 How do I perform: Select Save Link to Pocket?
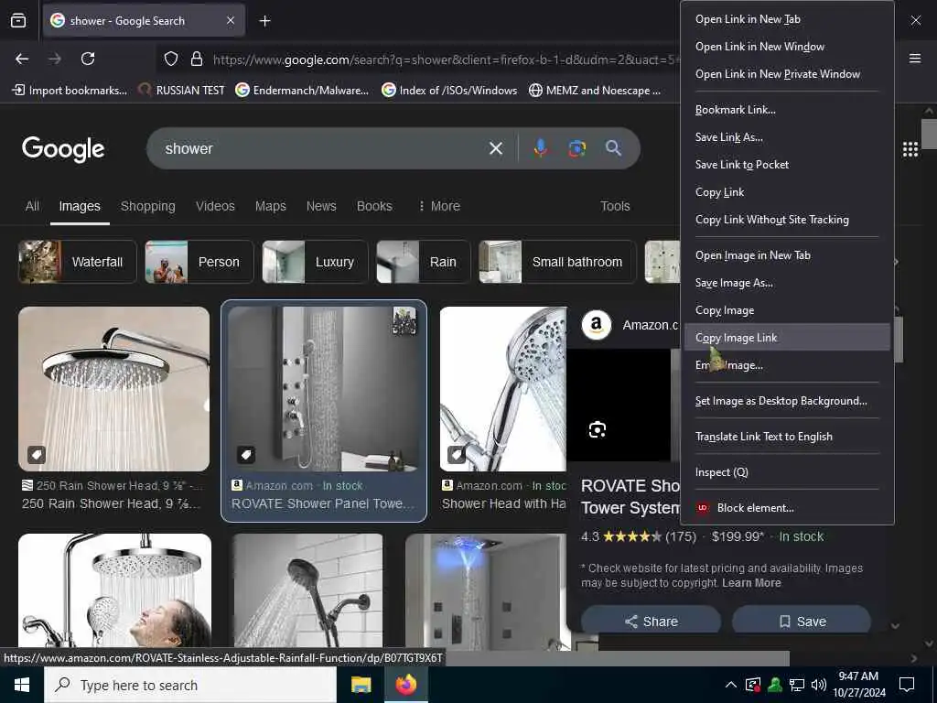pyautogui.click(x=787, y=165)
